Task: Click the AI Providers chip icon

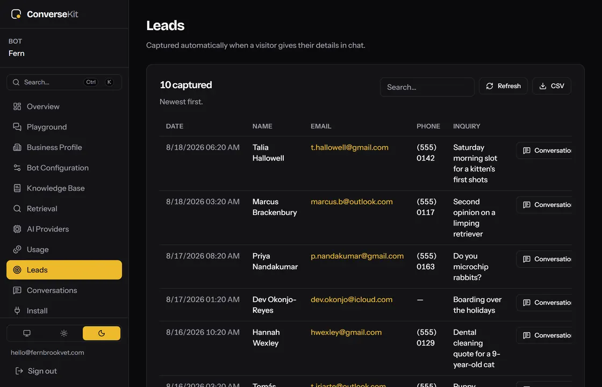Action: (x=17, y=229)
